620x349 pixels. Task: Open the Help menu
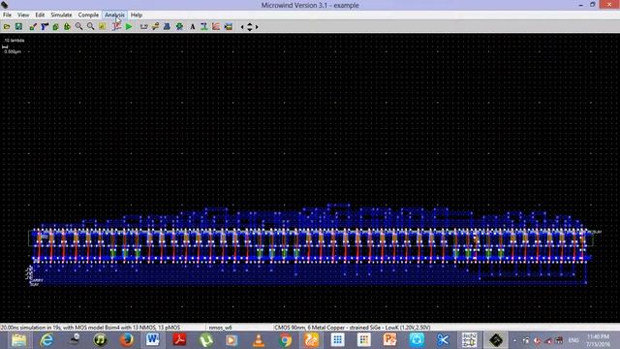click(137, 15)
